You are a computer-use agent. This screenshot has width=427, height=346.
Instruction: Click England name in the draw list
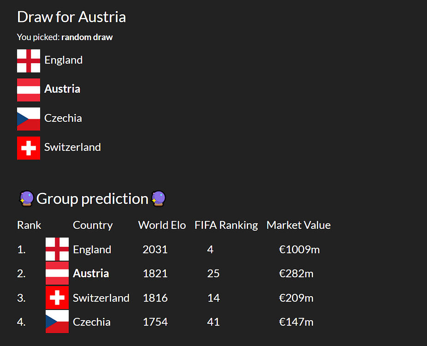[64, 60]
